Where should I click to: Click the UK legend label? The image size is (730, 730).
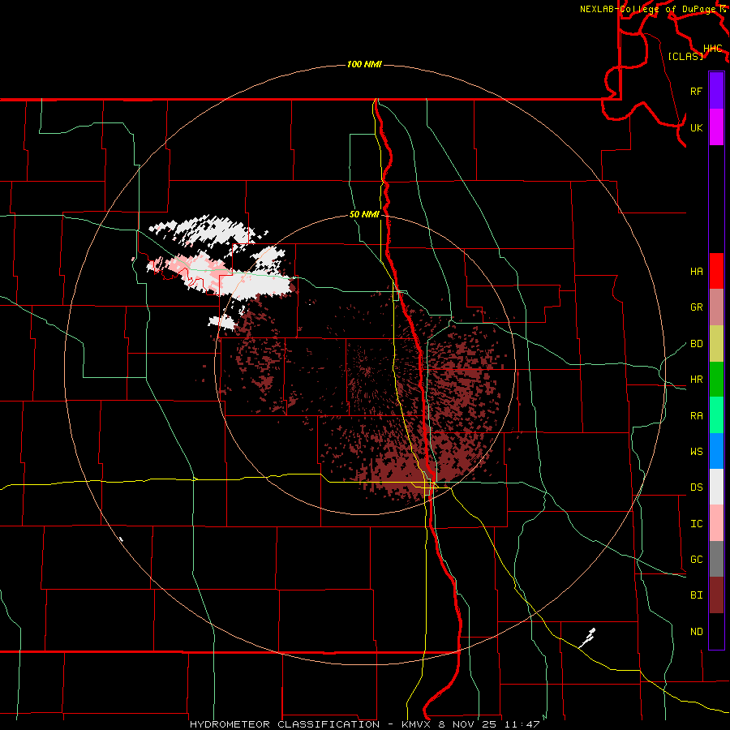(697, 127)
